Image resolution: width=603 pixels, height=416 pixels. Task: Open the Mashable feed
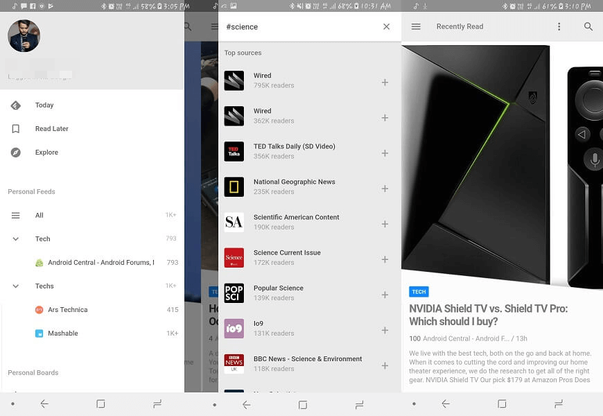tap(62, 333)
